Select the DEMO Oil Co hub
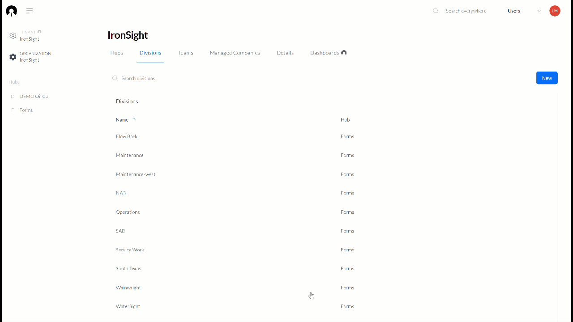Screen dimensions: 573x322 click(33, 96)
